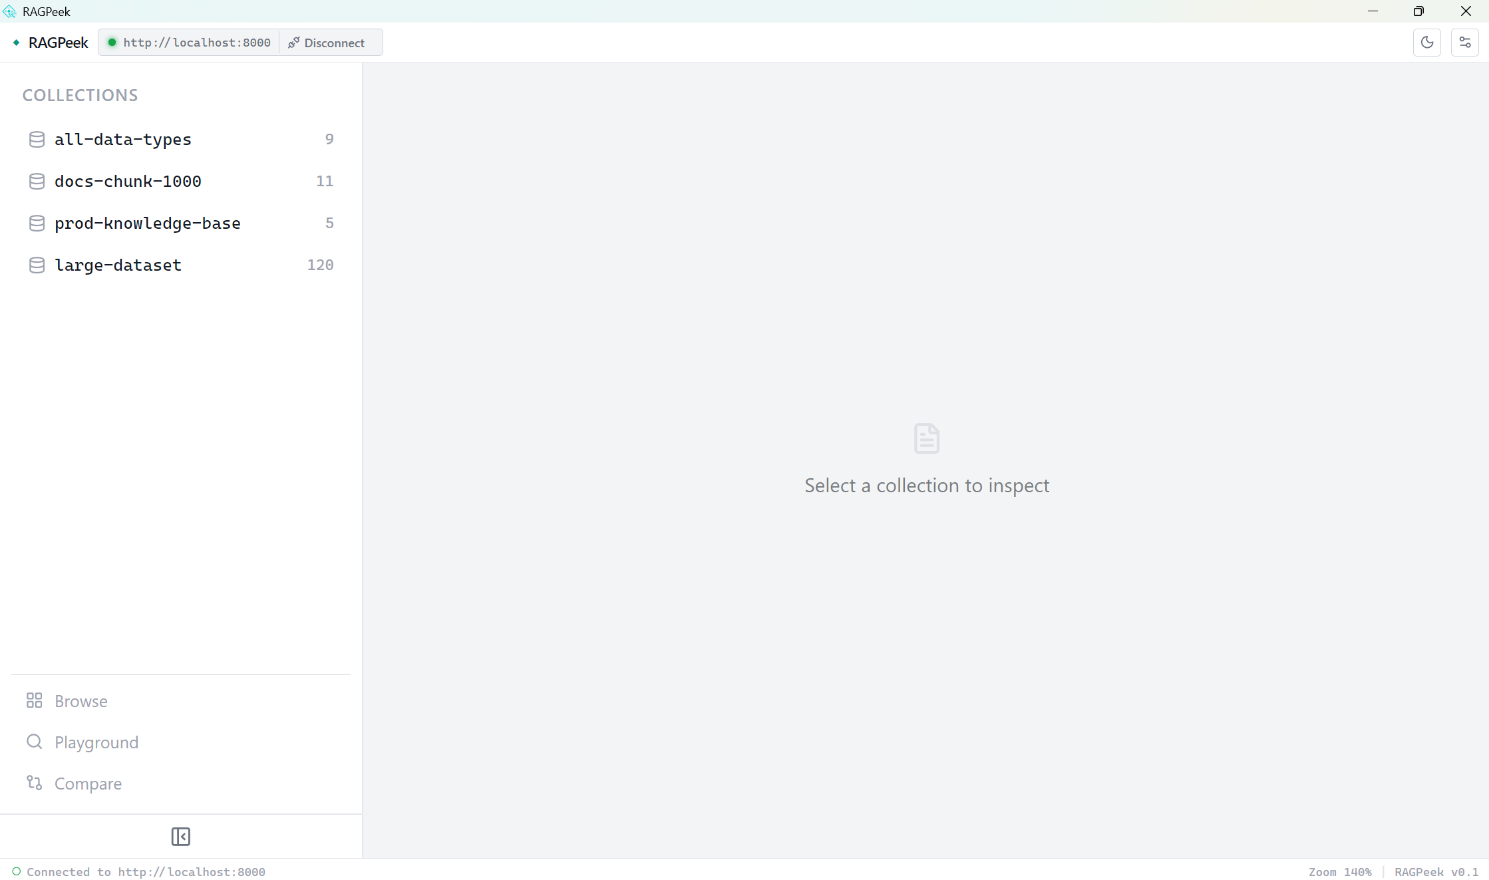Close the RAGPeek window

[1466, 11]
